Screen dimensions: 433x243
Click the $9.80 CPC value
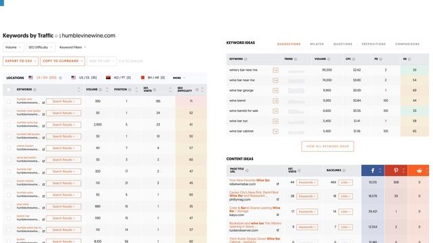[357, 80]
